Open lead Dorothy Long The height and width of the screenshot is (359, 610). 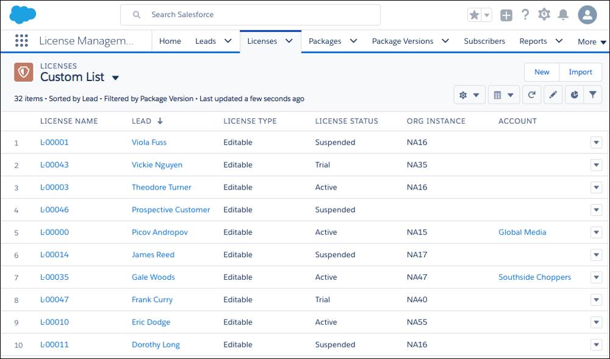pos(156,344)
